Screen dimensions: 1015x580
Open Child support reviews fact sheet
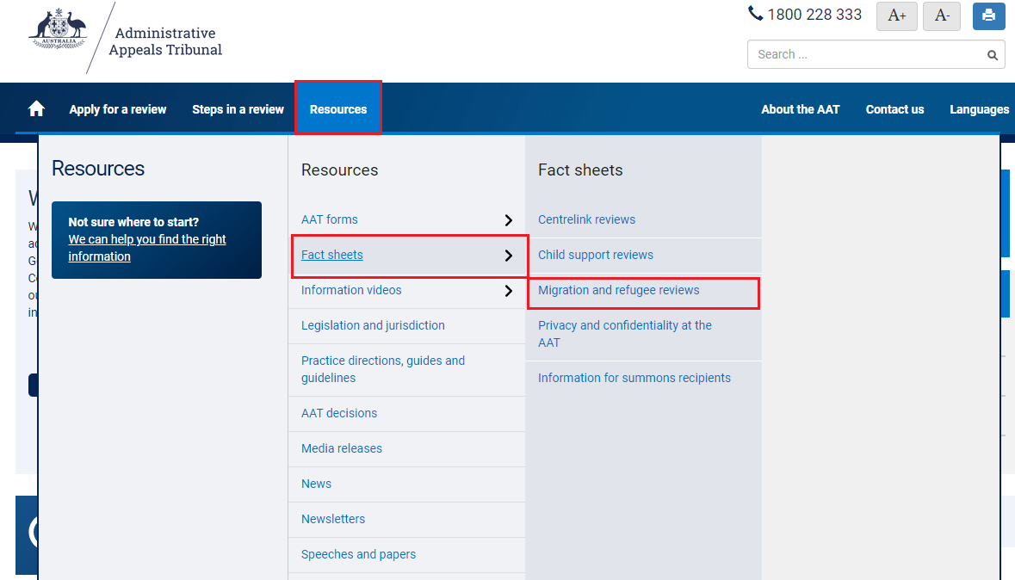pos(596,255)
